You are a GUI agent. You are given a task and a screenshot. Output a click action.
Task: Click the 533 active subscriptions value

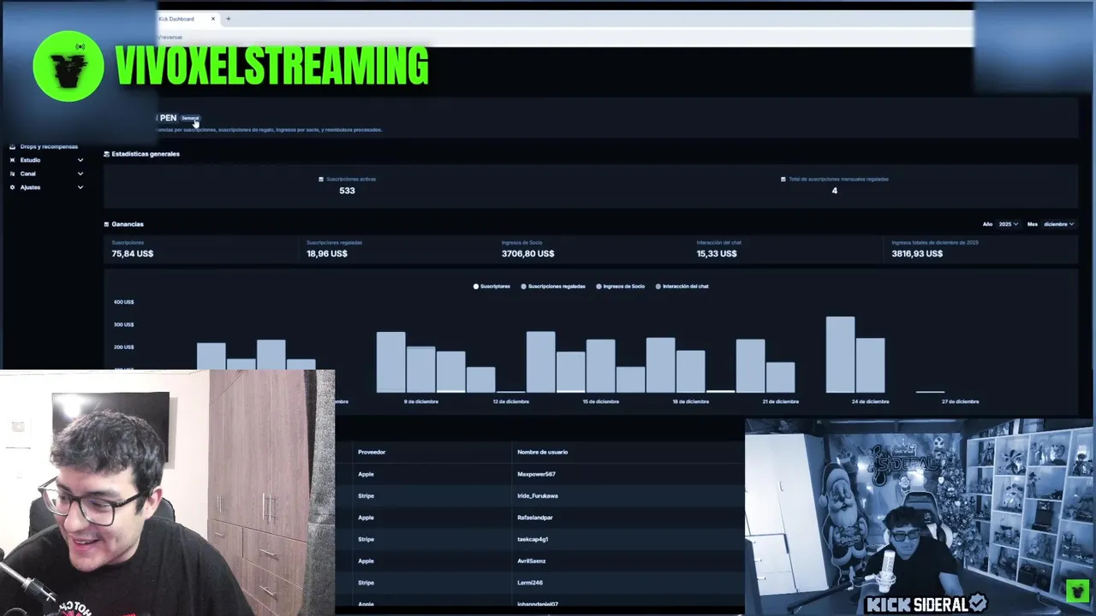point(347,191)
